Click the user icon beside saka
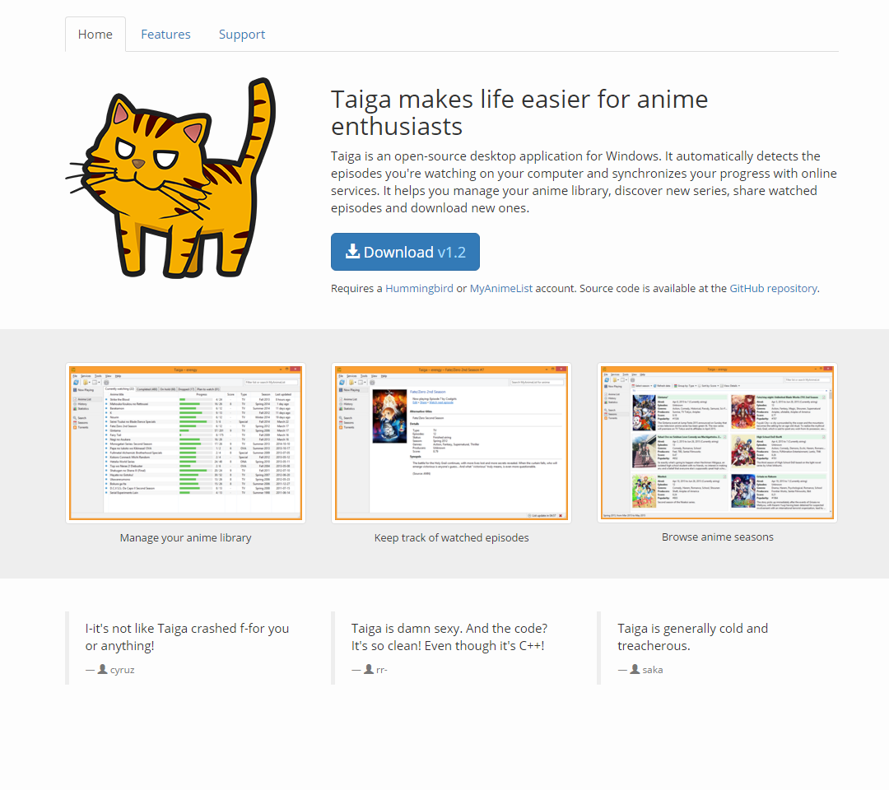The width and height of the screenshot is (889, 790). (635, 669)
